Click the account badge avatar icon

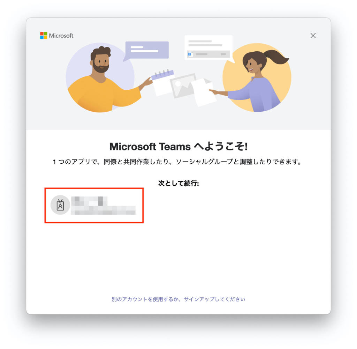pyautogui.click(x=60, y=205)
